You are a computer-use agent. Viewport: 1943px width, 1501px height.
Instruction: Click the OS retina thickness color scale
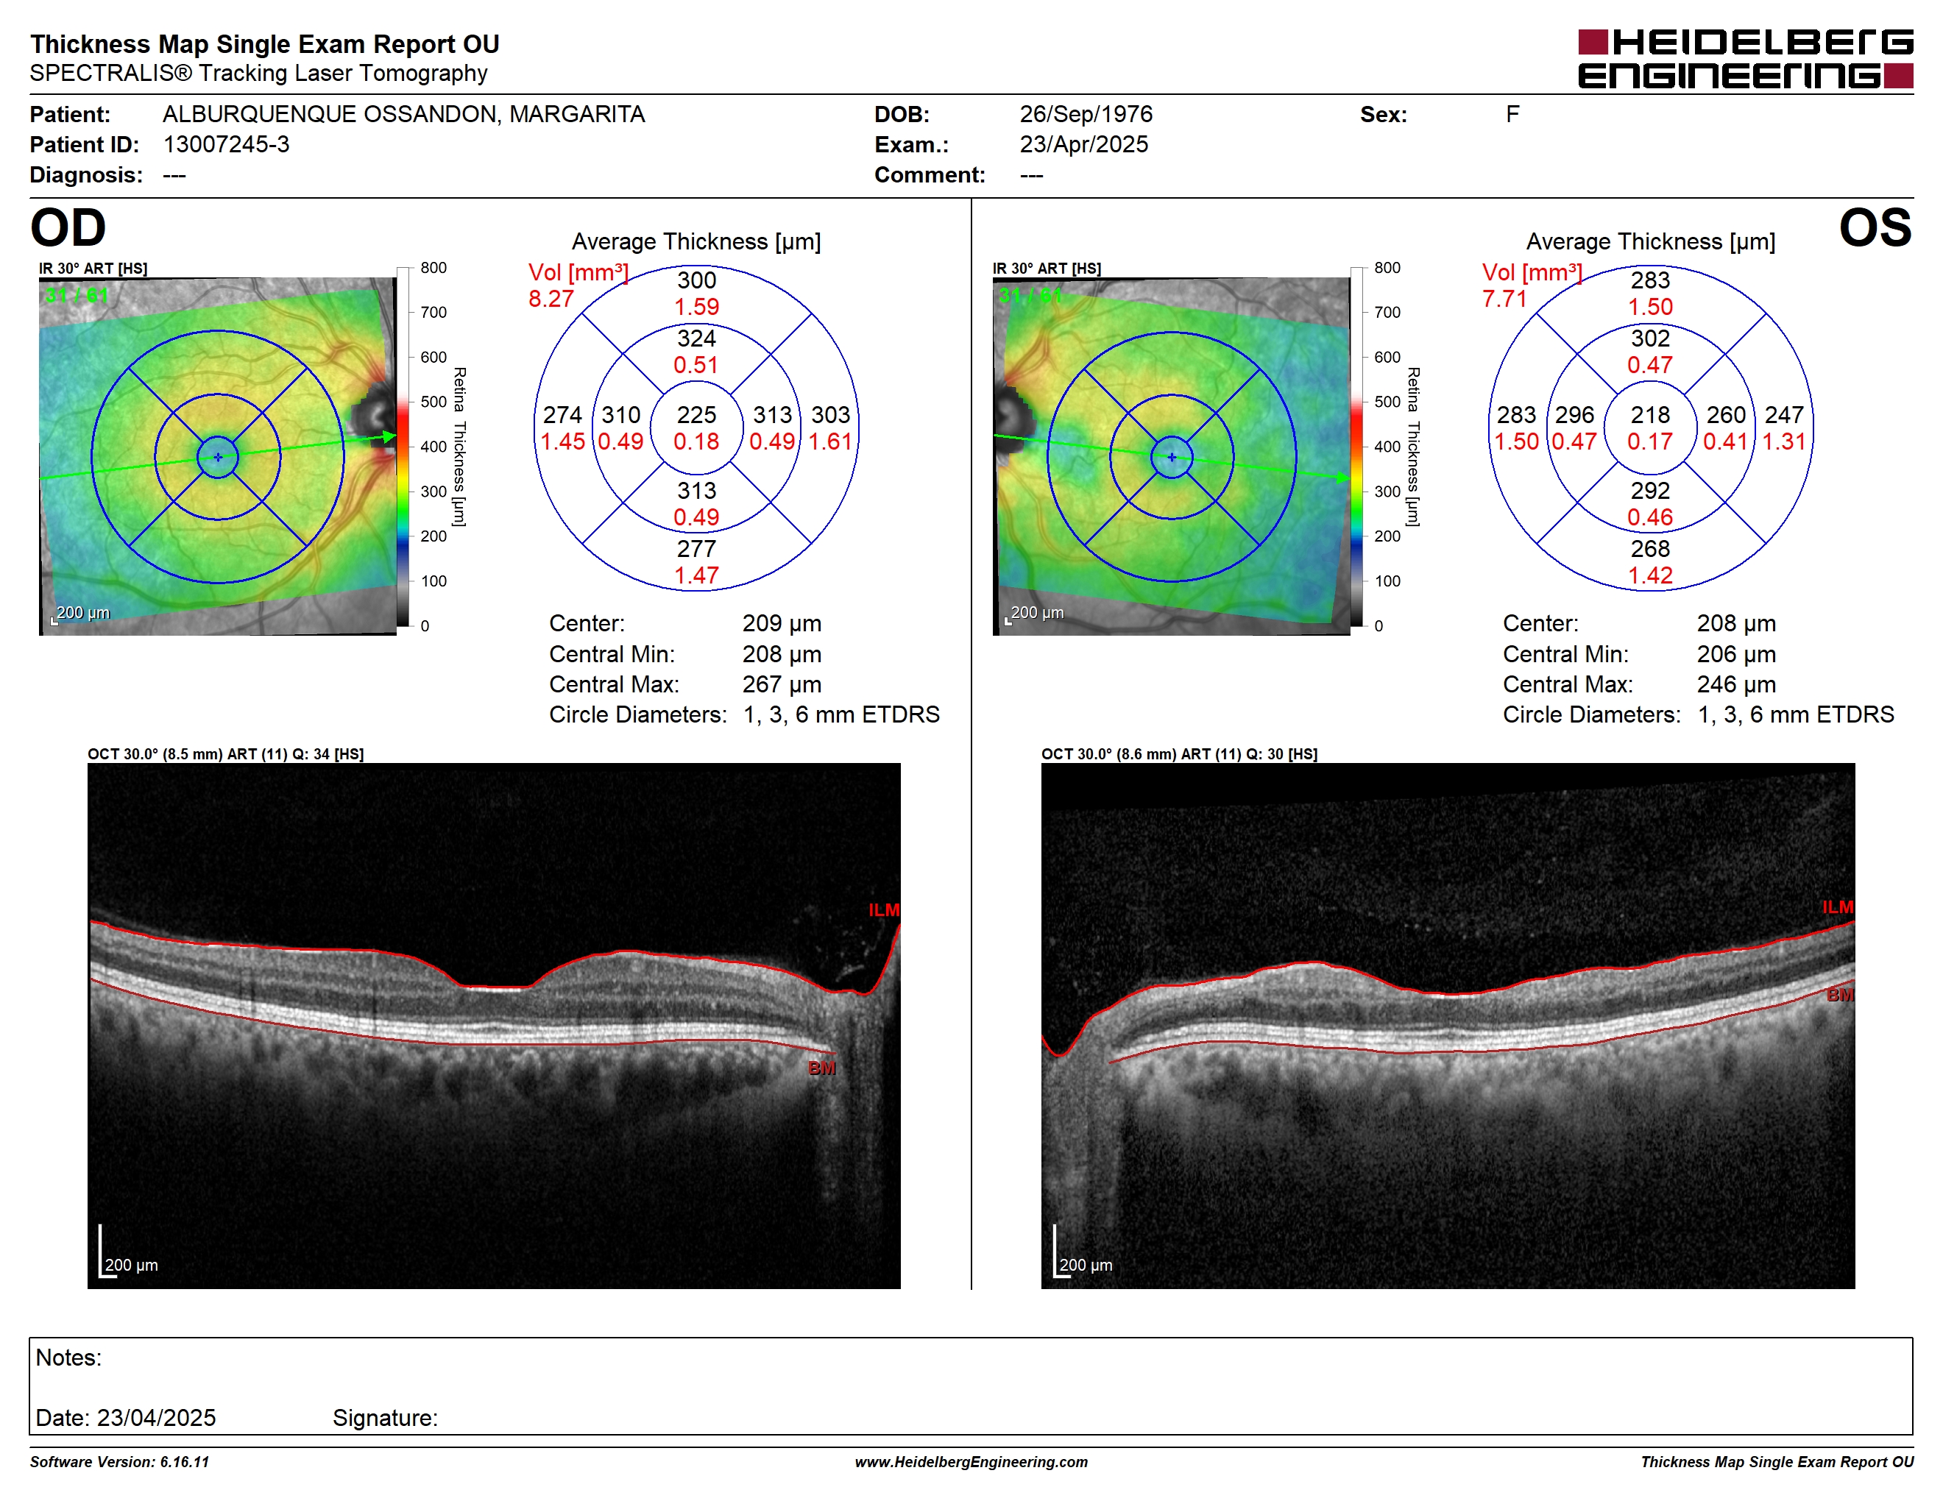(x=1356, y=447)
